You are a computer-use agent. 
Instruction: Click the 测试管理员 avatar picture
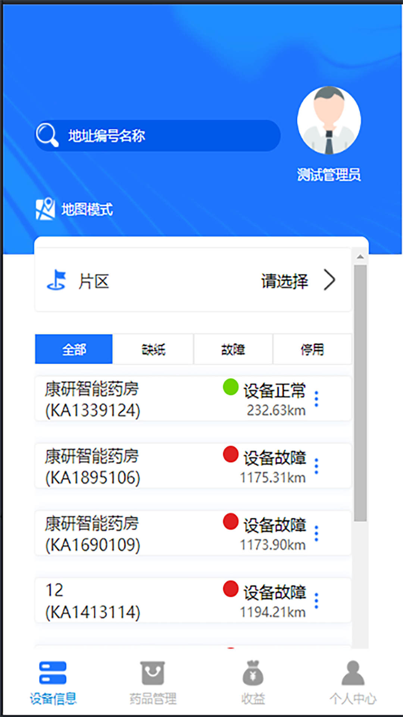[x=329, y=121]
